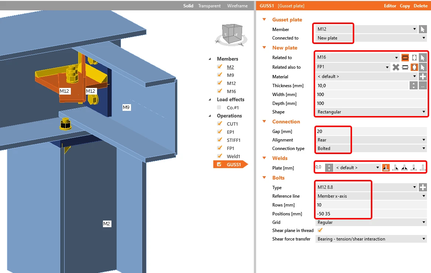Screen dimensions: 431x273
Task: Click the Delete button in header
Action: click(421, 6)
